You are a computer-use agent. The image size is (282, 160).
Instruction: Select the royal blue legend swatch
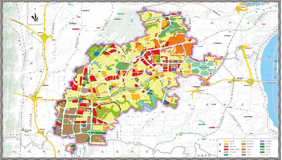pos(263,144)
